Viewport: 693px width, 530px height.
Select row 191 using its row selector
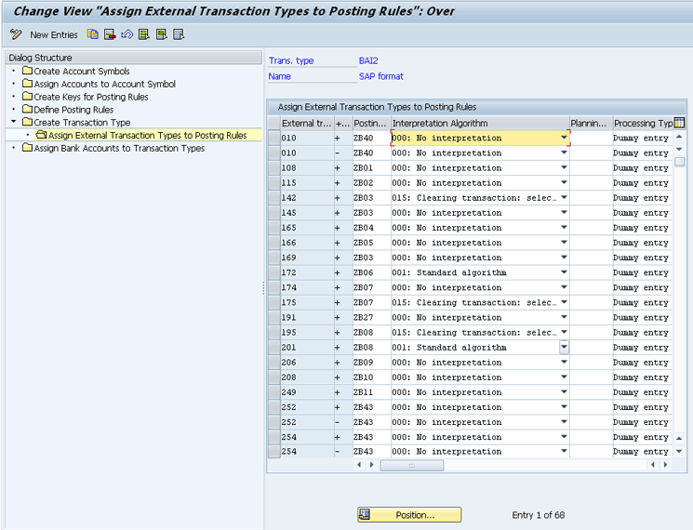274,318
